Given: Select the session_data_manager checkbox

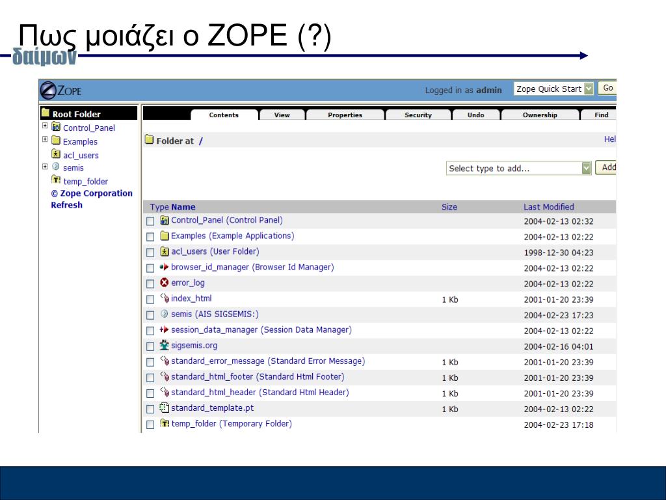Looking at the screenshot, I should (x=150, y=331).
